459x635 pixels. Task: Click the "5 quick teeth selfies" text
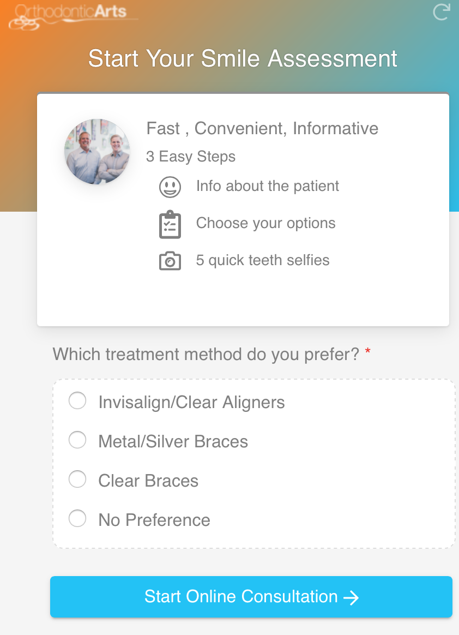263,260
